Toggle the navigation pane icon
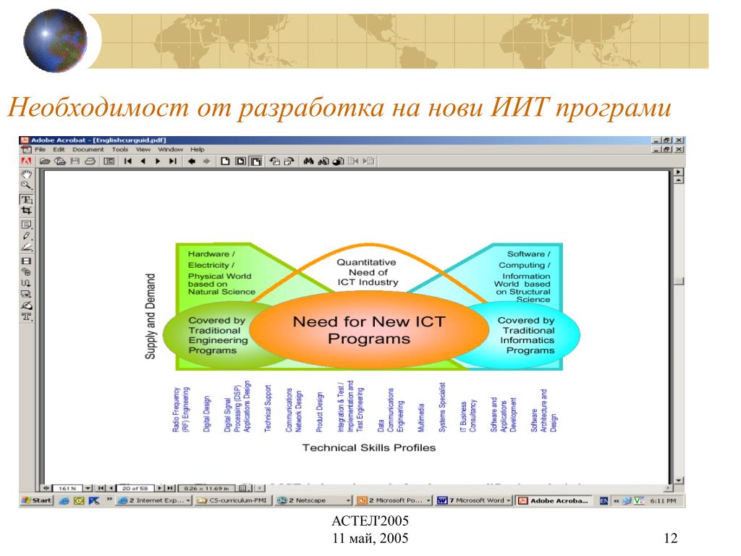 coord(109,161)
